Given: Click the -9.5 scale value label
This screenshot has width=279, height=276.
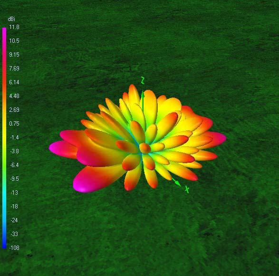Looking at the screenshot, I should (14, 179).
